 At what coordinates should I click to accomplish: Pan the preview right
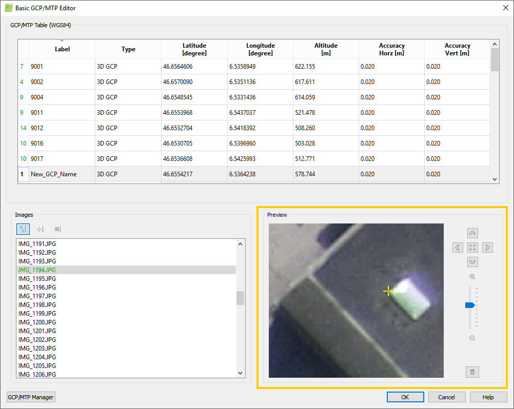pyautogui.click(x=487, y=248)
